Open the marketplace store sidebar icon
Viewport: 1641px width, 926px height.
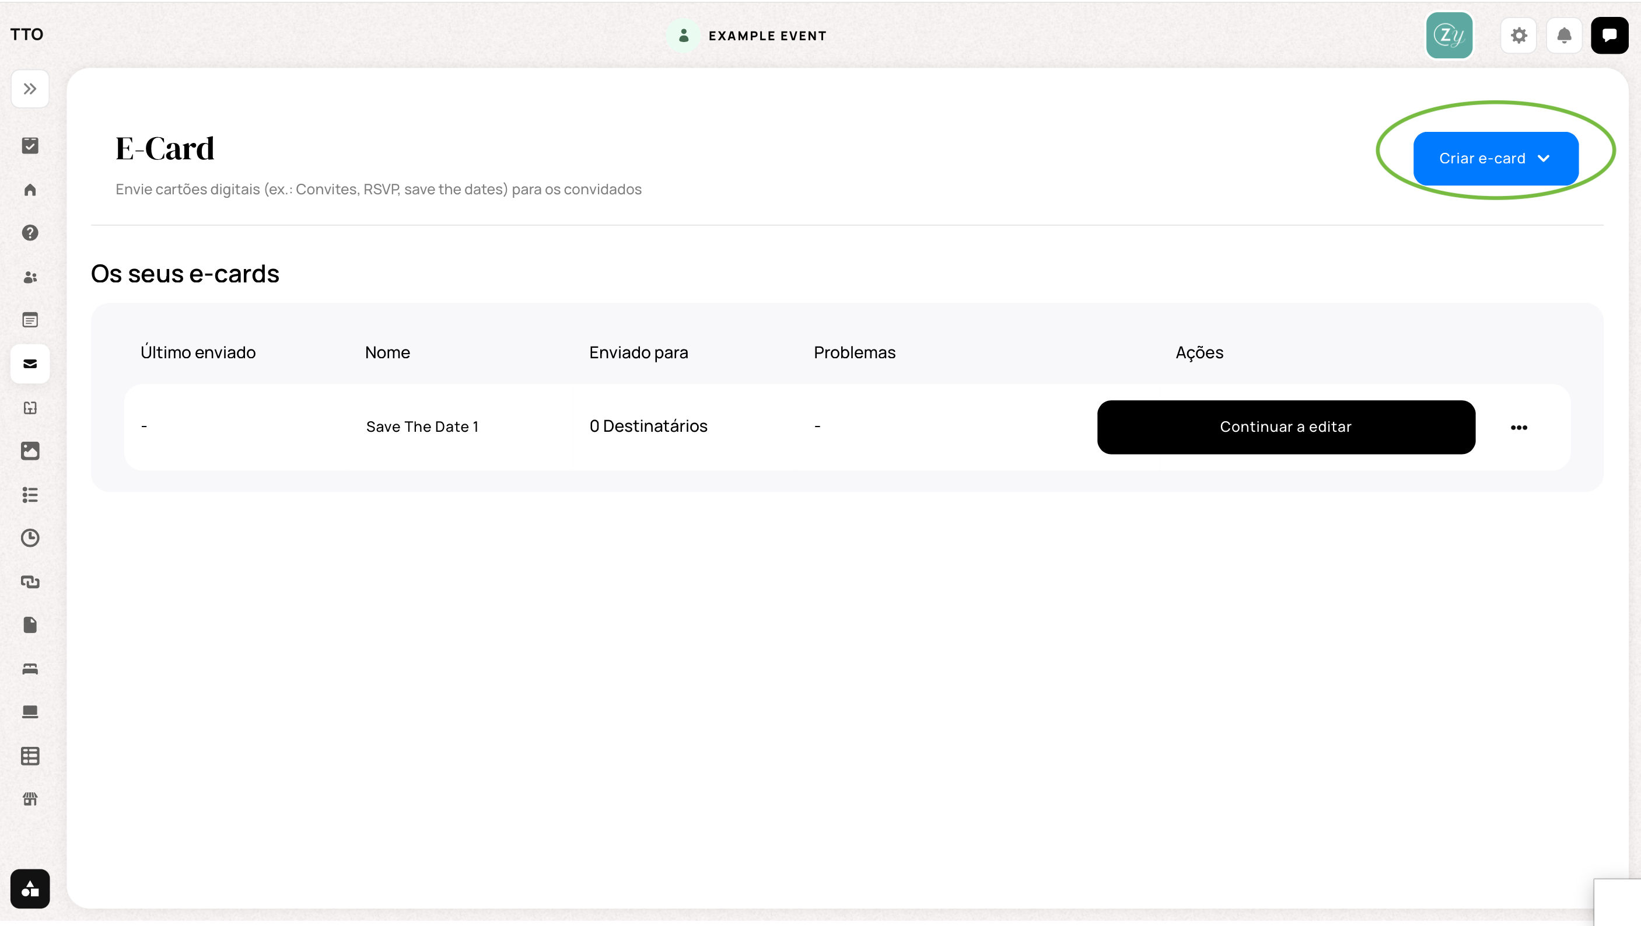tap(30, 799)
